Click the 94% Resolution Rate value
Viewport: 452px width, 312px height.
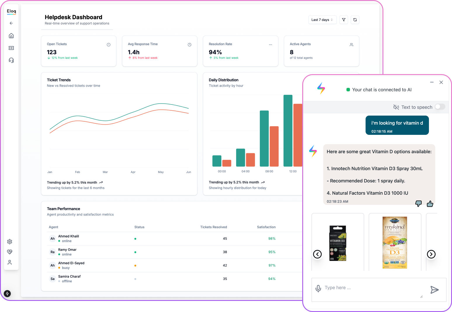[215, 52]
